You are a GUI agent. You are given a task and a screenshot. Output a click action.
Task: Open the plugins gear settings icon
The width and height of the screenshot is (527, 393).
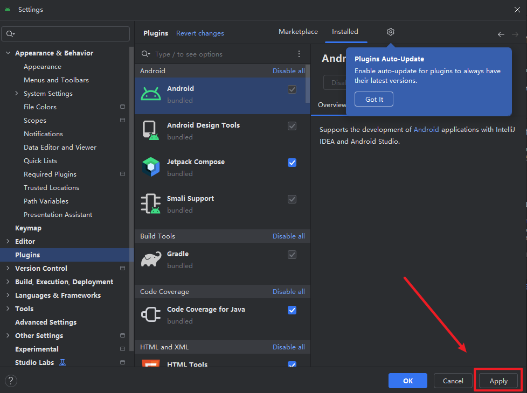coord(391,32)
